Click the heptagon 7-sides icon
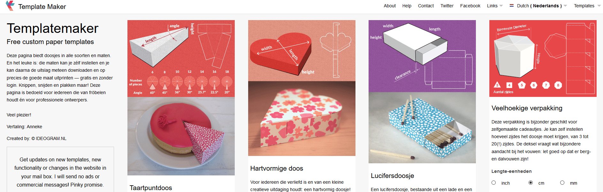 pyautogui.click(x=546, y=85)
